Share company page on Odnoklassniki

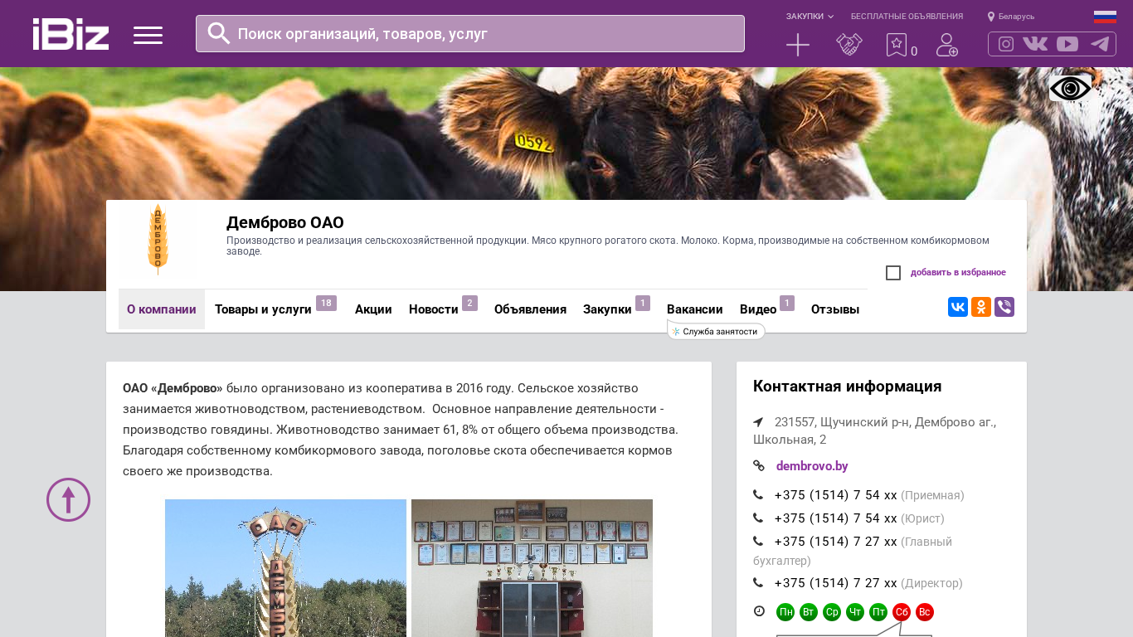click(981, 307)
